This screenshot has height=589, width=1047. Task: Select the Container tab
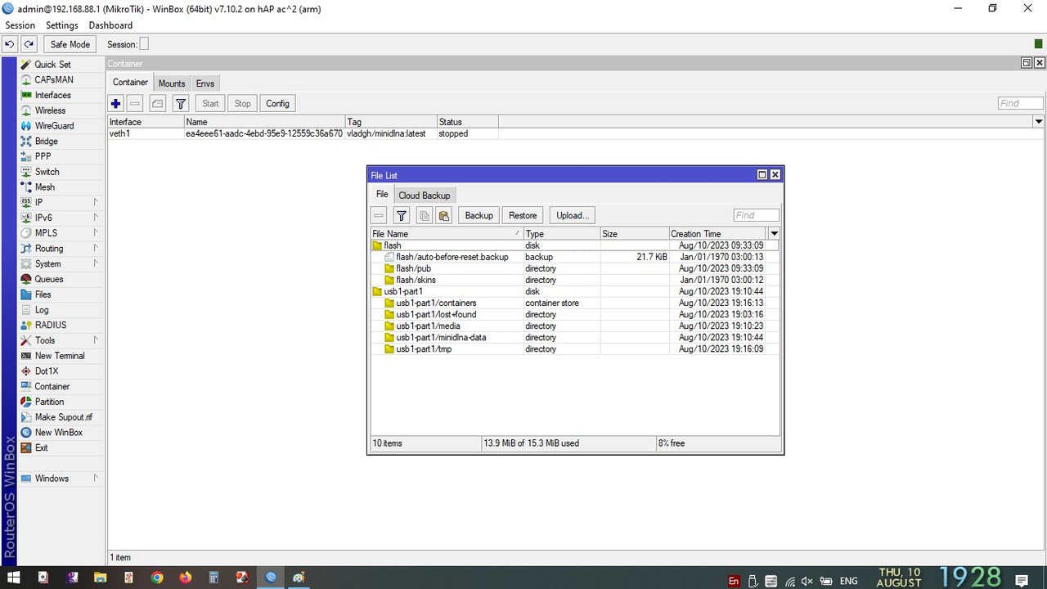coord(130,83)
